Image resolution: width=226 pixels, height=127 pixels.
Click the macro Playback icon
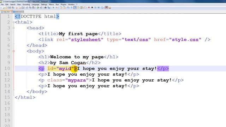pyautogui.click(x=95, y=7)
